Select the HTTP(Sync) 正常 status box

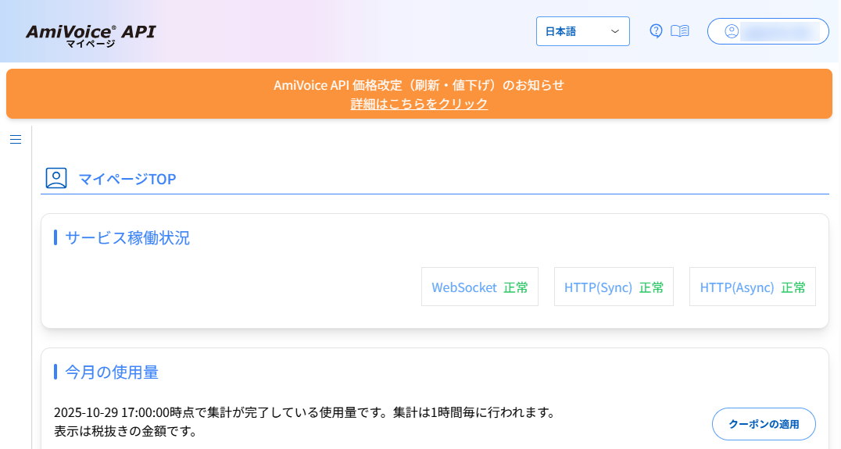(x=614, y=287)
